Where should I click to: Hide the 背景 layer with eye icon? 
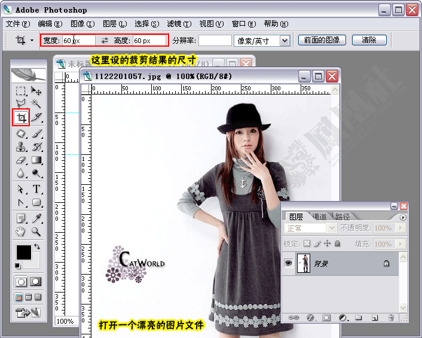pyautogui.click(x=289, y=263)
